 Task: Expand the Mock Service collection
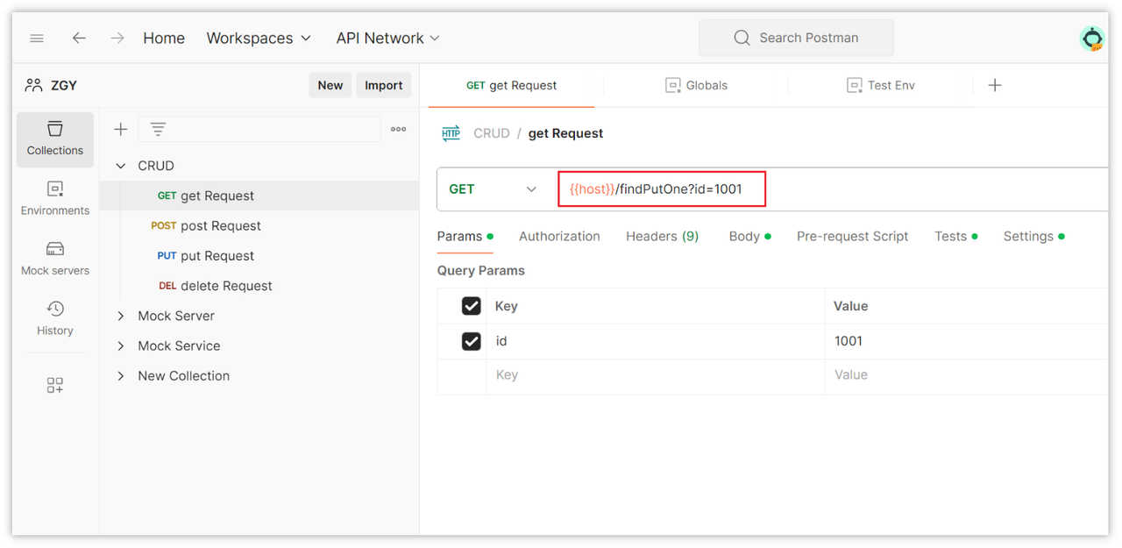tap(121, 345)
